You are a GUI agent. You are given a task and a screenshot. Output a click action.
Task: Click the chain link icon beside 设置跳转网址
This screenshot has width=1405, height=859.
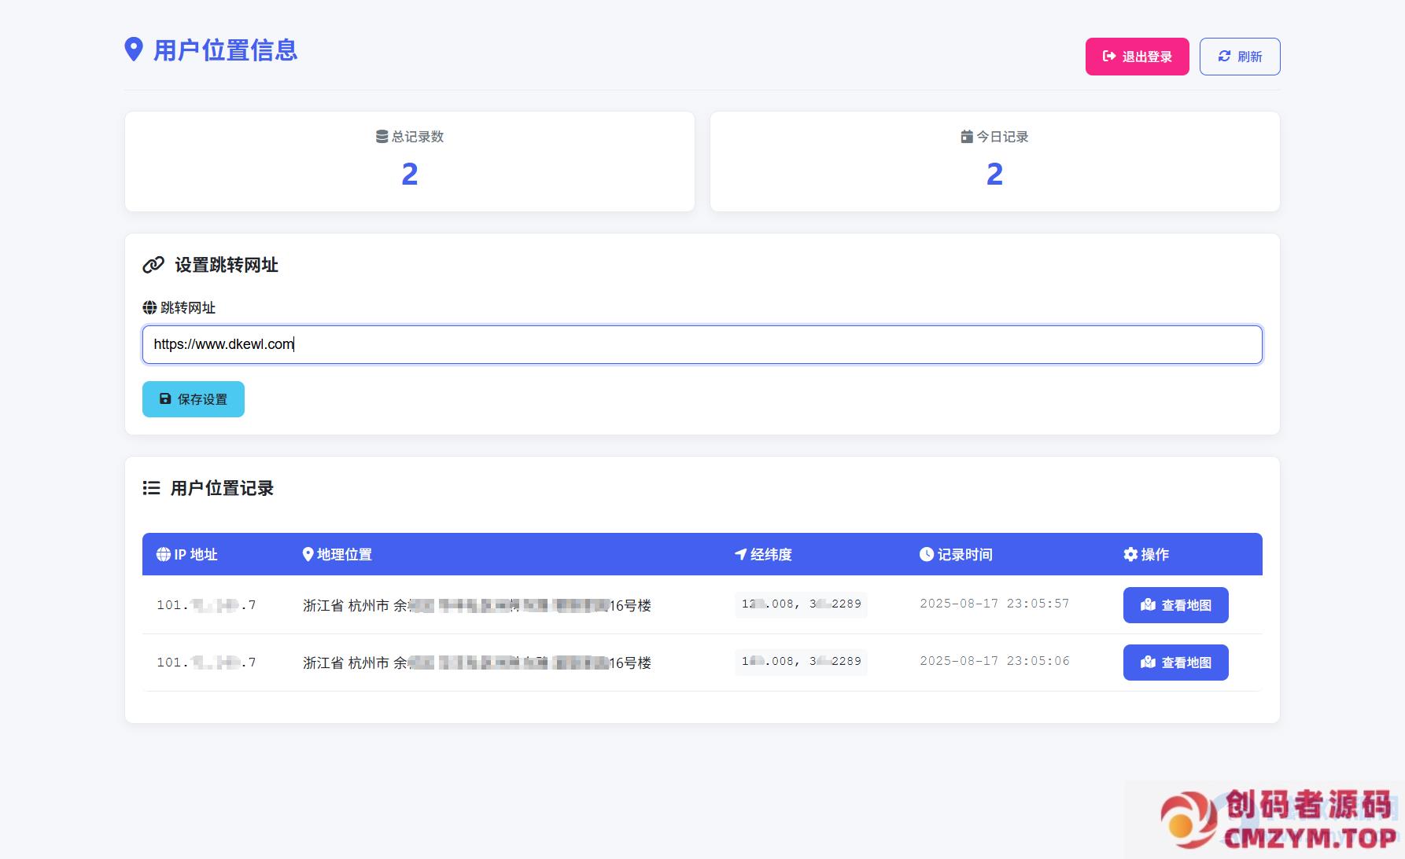pos(153,265)
